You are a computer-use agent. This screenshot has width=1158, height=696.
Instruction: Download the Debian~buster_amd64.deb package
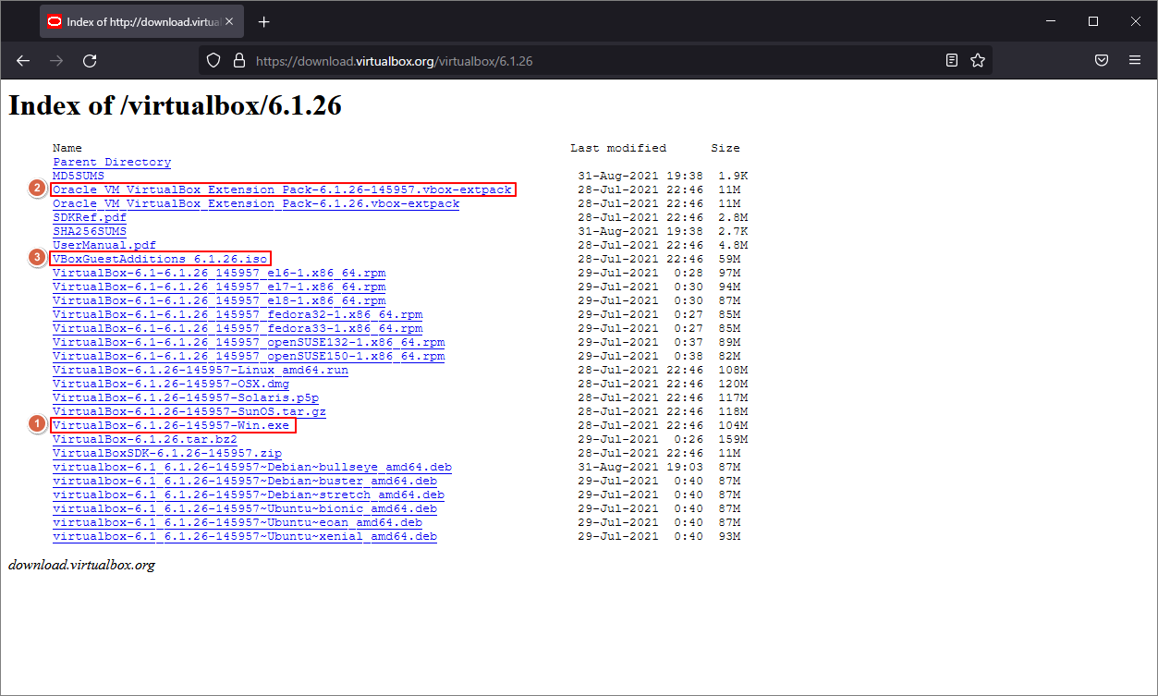pos(245,481)
